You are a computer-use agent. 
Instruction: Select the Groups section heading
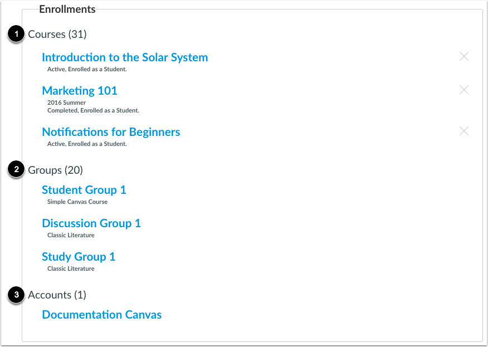[56, 170]
